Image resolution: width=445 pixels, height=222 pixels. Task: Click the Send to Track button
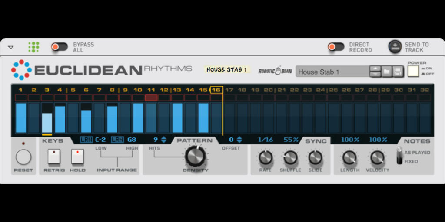395,47
